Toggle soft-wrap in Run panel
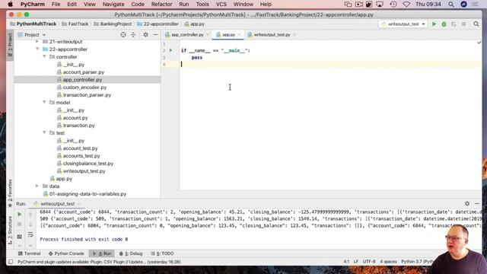This screenshot has width=487, height=274. click(30, 234)
